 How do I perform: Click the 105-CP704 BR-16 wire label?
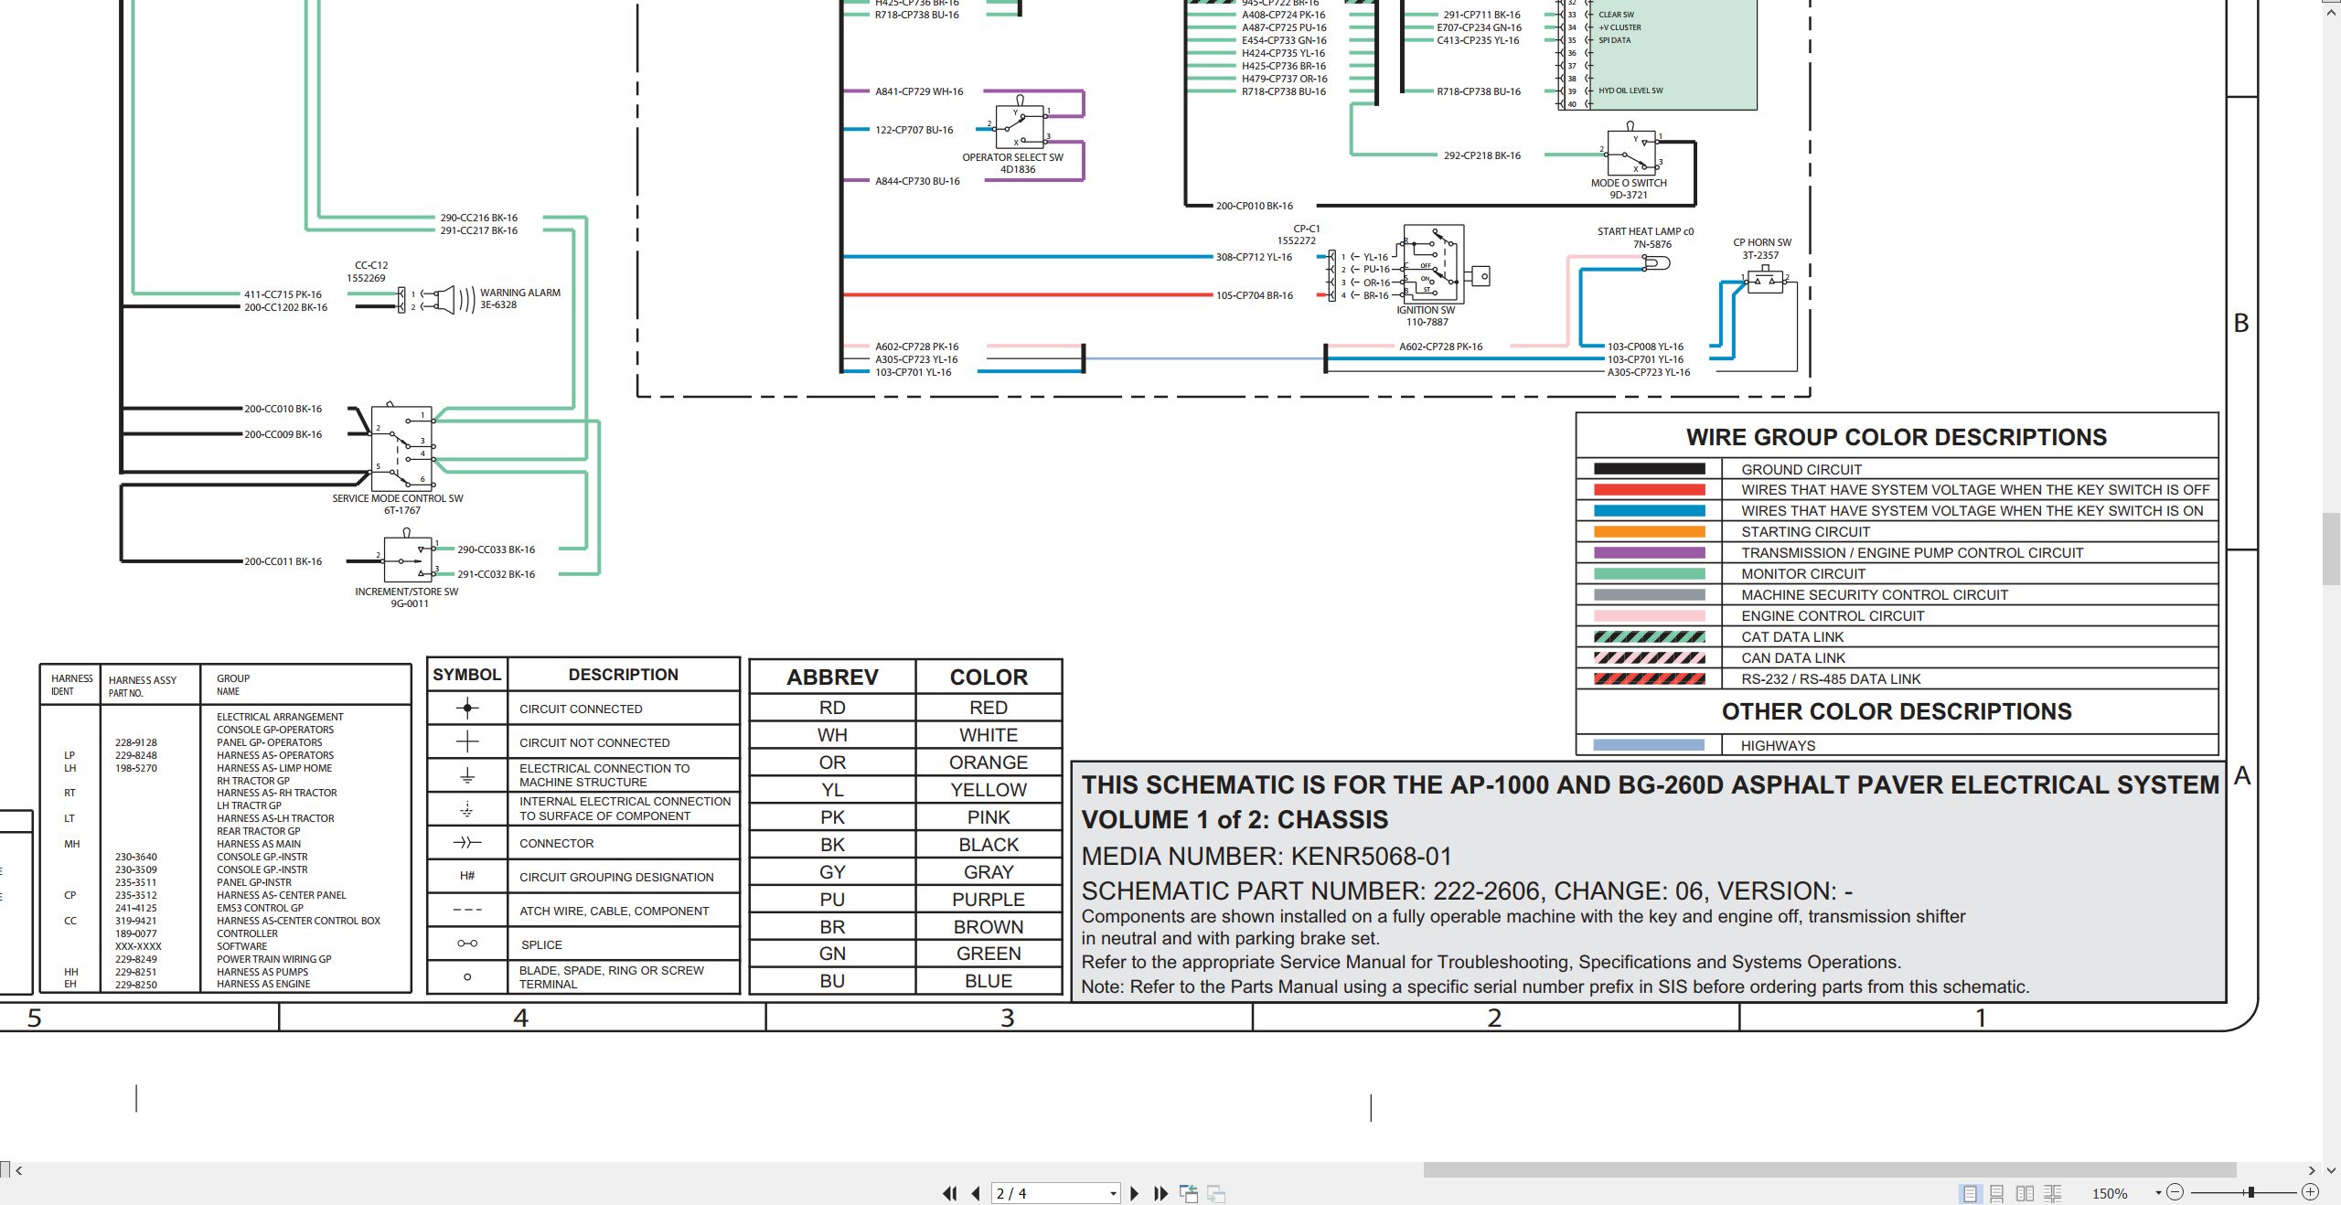point(1255,295)
